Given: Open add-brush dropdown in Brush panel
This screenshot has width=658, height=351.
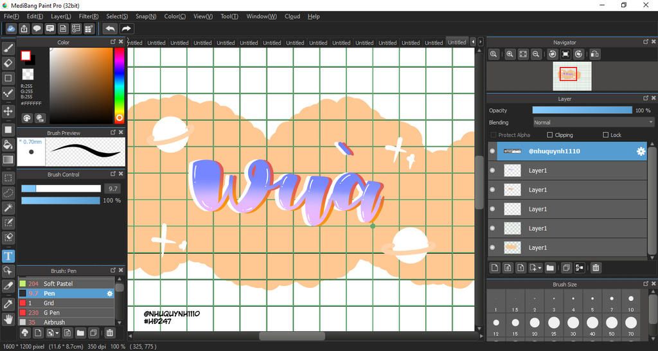Looking at the screenshot, I should [57, 333].
